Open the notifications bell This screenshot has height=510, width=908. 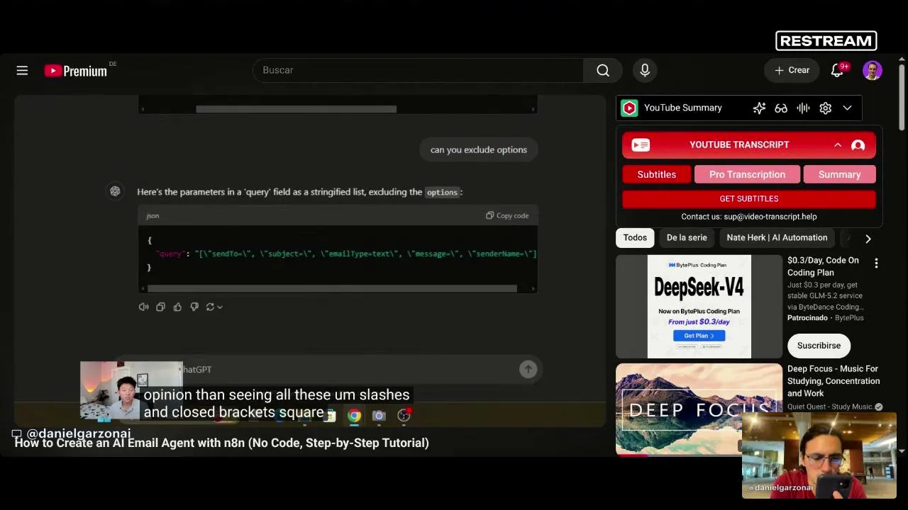(838, 70)
